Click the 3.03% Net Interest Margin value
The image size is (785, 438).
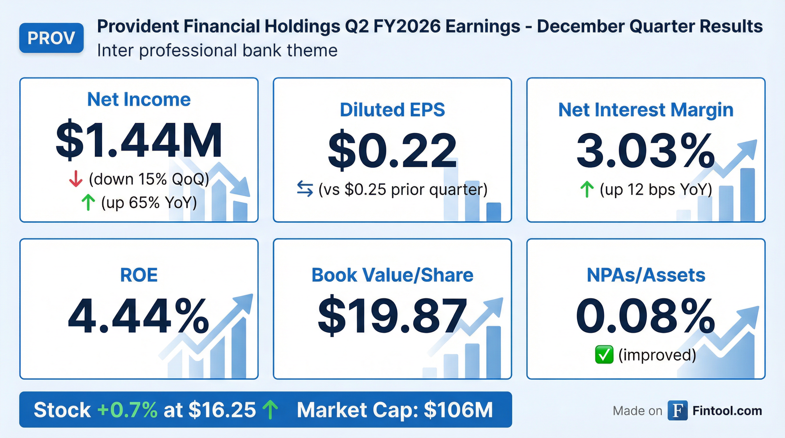[x=646, y=151]
